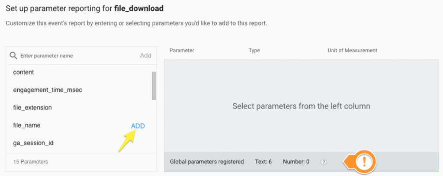Click the Parameter column header
Screen dimensions: 443x176
[182, 51]
